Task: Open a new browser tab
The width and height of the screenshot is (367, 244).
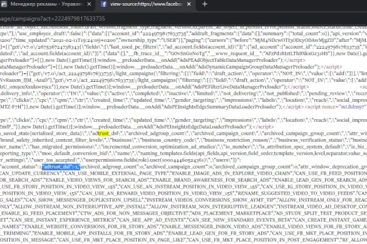Action: click(205, 4)
